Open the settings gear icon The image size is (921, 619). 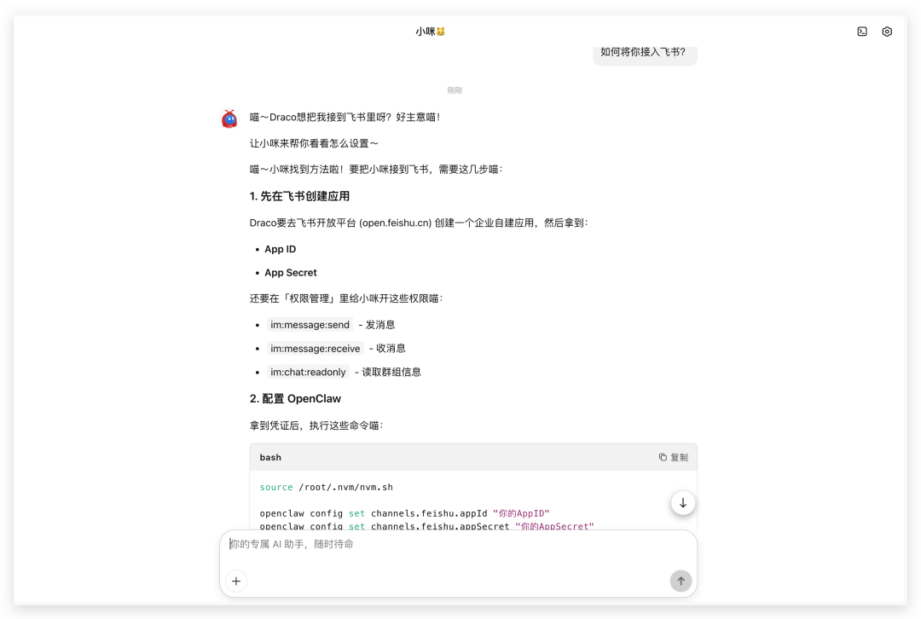click(887, 32)
